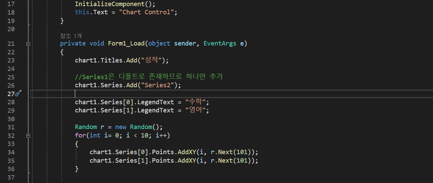The image size is (433, 183).
Task: Click the "Chart Control" string literal
Action: 147,12
